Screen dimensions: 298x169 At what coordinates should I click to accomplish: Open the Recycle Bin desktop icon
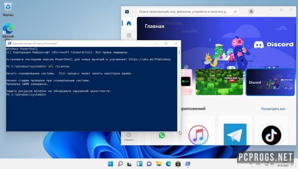8,9
